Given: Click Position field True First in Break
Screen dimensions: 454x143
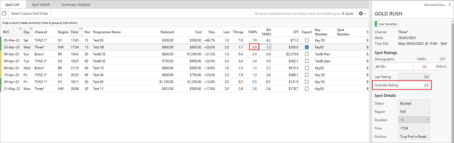Looking at the screenshot, I should [414, 136].
